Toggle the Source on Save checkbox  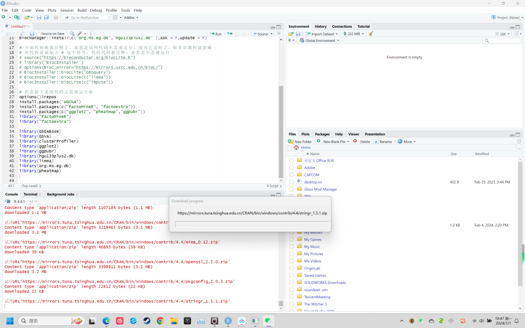tap(39, 34)
